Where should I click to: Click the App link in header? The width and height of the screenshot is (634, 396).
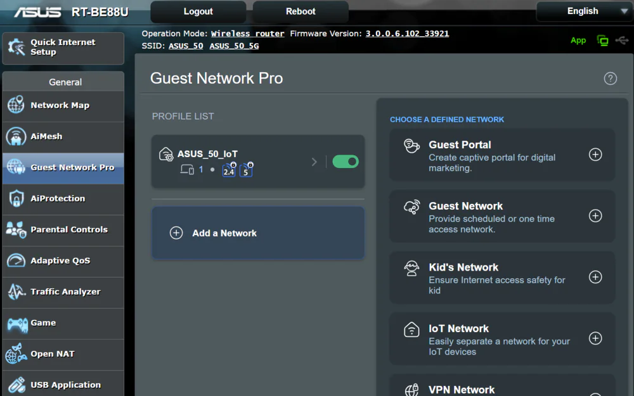coord(578,41)
